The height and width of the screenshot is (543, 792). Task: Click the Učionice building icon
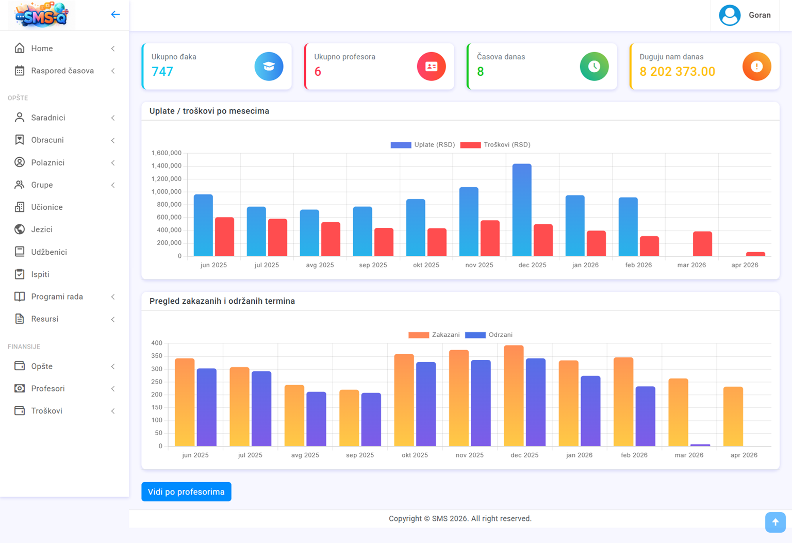[x=20, y=207]
